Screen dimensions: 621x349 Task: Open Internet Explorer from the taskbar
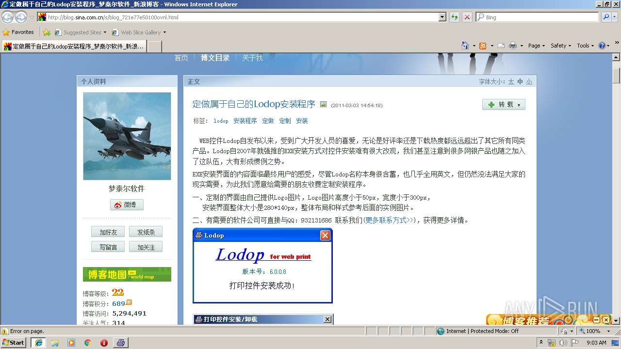pyautogui.click(x=39, y=343)
